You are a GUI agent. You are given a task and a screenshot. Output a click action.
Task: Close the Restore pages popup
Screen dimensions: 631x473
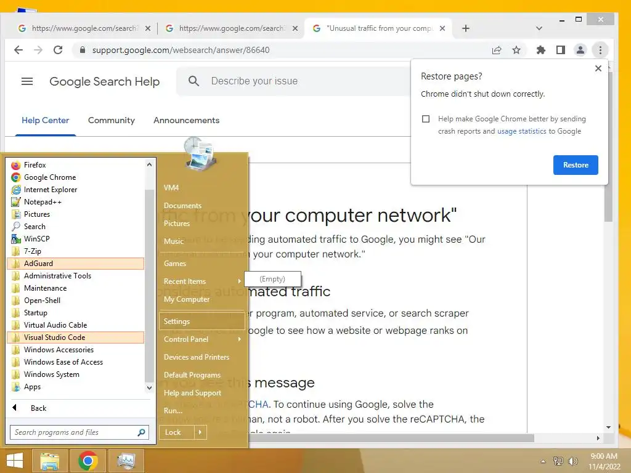598,68
